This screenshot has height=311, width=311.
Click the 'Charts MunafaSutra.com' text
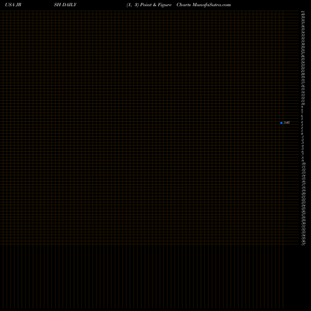click(203, 5)
